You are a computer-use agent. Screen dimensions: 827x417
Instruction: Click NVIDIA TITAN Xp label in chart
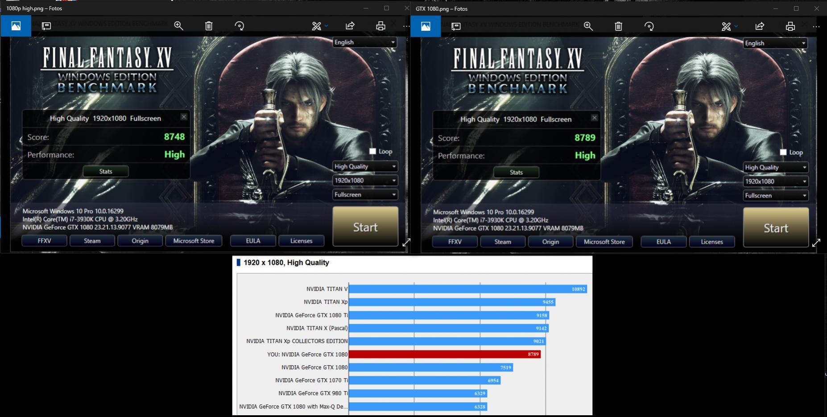(326, 302)
